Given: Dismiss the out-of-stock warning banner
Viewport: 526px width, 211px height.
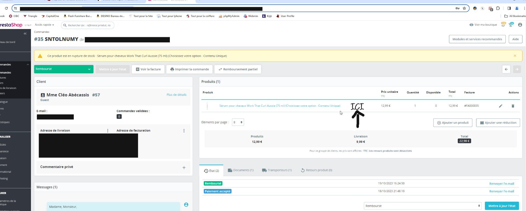Looking at the screenshot, I should [515, 56].
